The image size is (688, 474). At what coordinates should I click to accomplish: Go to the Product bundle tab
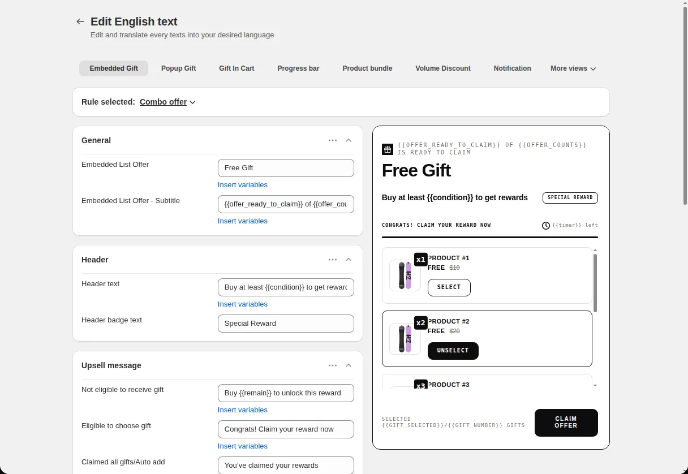[367, 68]
